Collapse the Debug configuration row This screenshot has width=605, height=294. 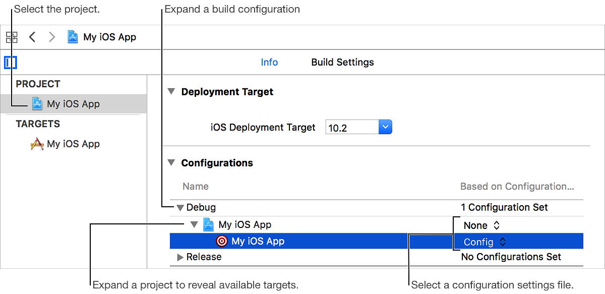180,208
